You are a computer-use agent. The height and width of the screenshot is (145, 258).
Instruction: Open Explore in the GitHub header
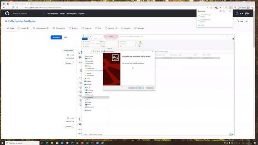81,13
